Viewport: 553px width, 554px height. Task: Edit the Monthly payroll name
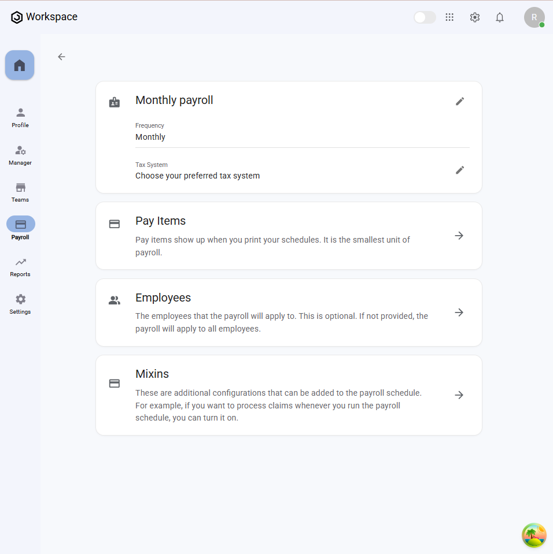coord(460,101)
